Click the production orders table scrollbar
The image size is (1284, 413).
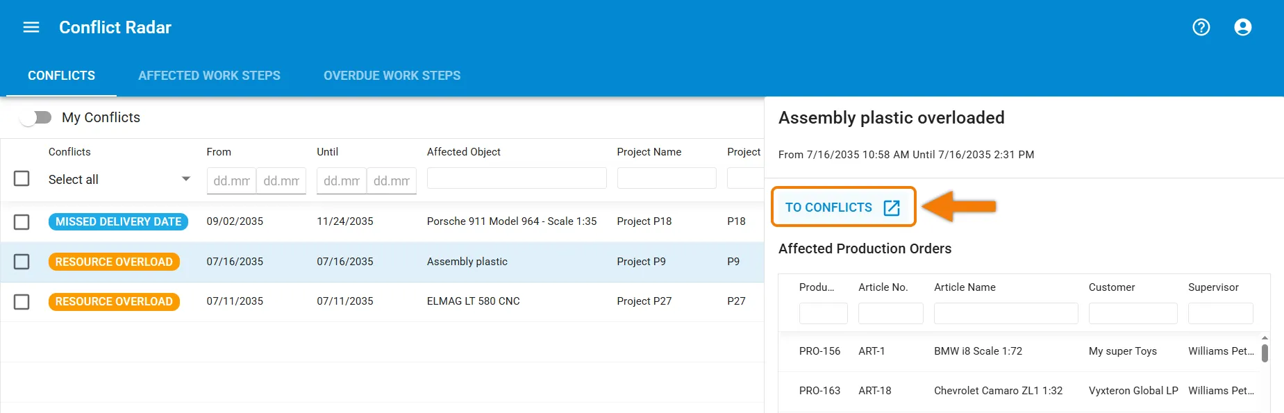coord(1265,353)
